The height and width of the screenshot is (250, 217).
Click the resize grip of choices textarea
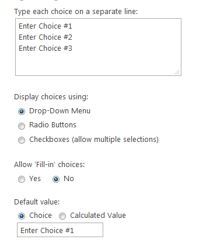[x=177, y=72]
